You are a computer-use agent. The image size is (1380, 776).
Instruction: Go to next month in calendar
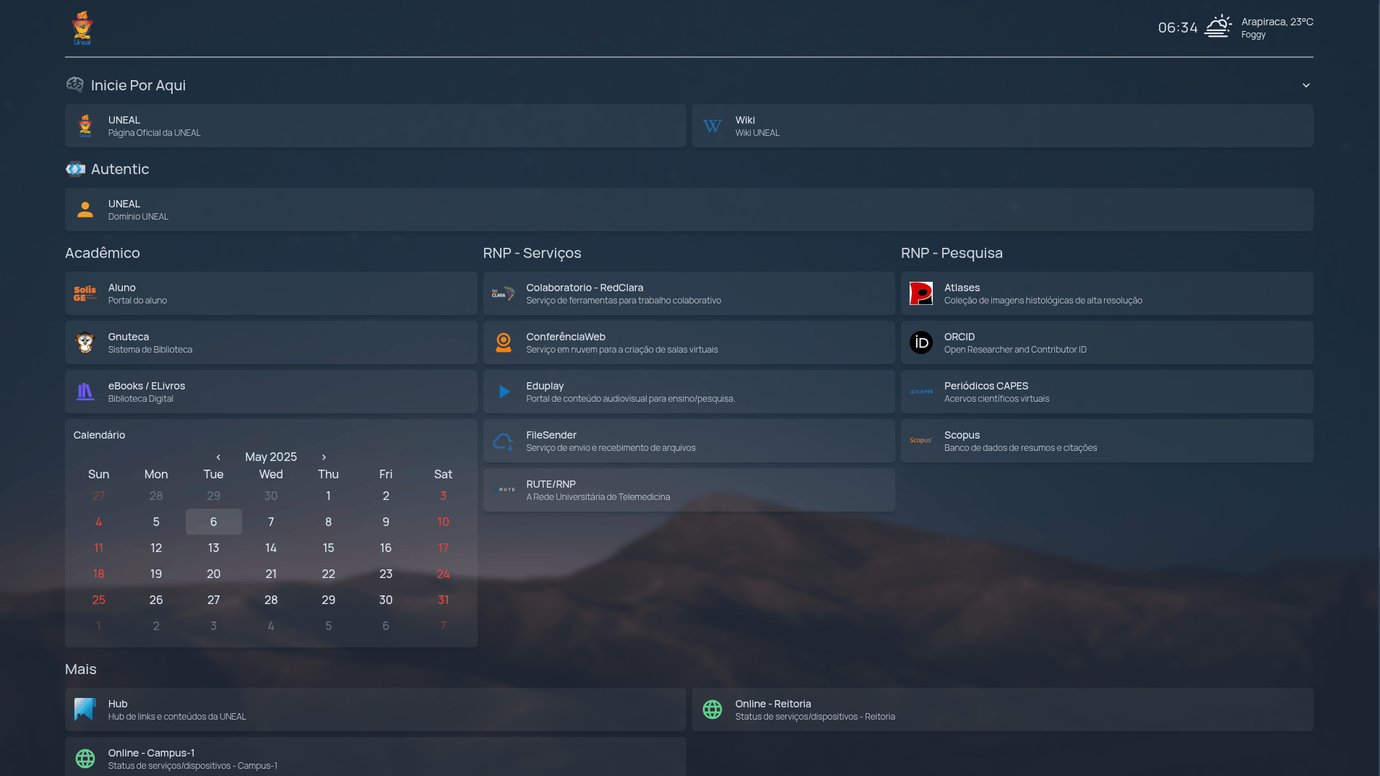[x=324, y=457]
